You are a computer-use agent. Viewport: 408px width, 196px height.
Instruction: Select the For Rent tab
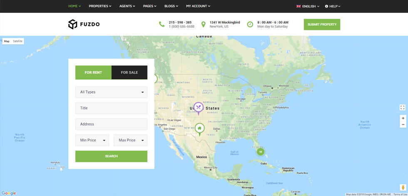[93, 72]
